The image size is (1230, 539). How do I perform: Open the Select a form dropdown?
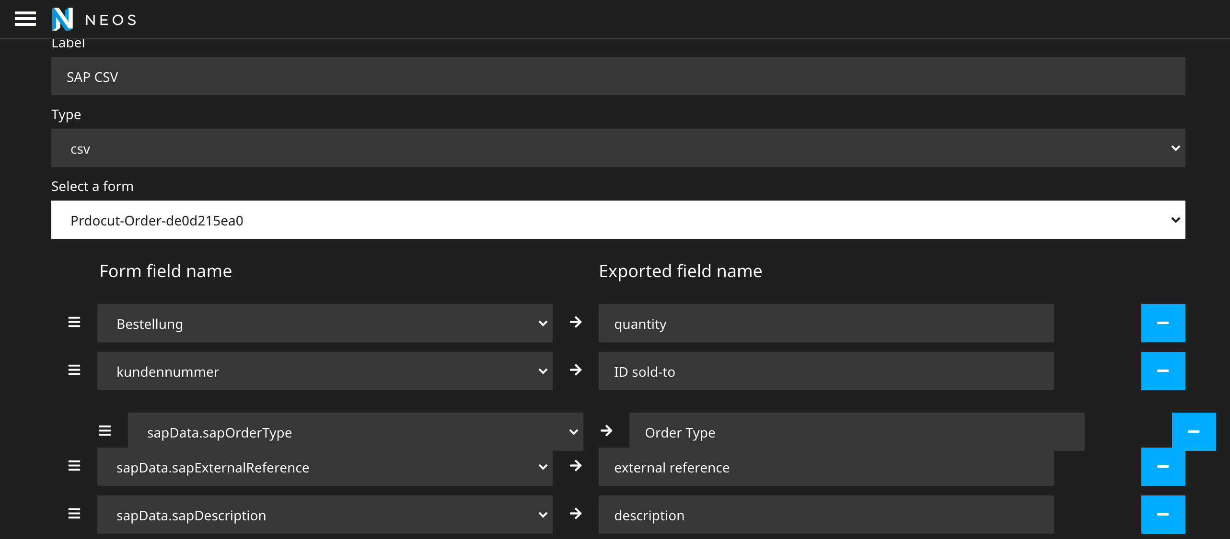coord(618,220)
